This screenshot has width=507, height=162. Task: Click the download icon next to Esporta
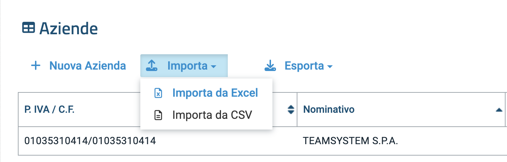click(x=270, y=66)
